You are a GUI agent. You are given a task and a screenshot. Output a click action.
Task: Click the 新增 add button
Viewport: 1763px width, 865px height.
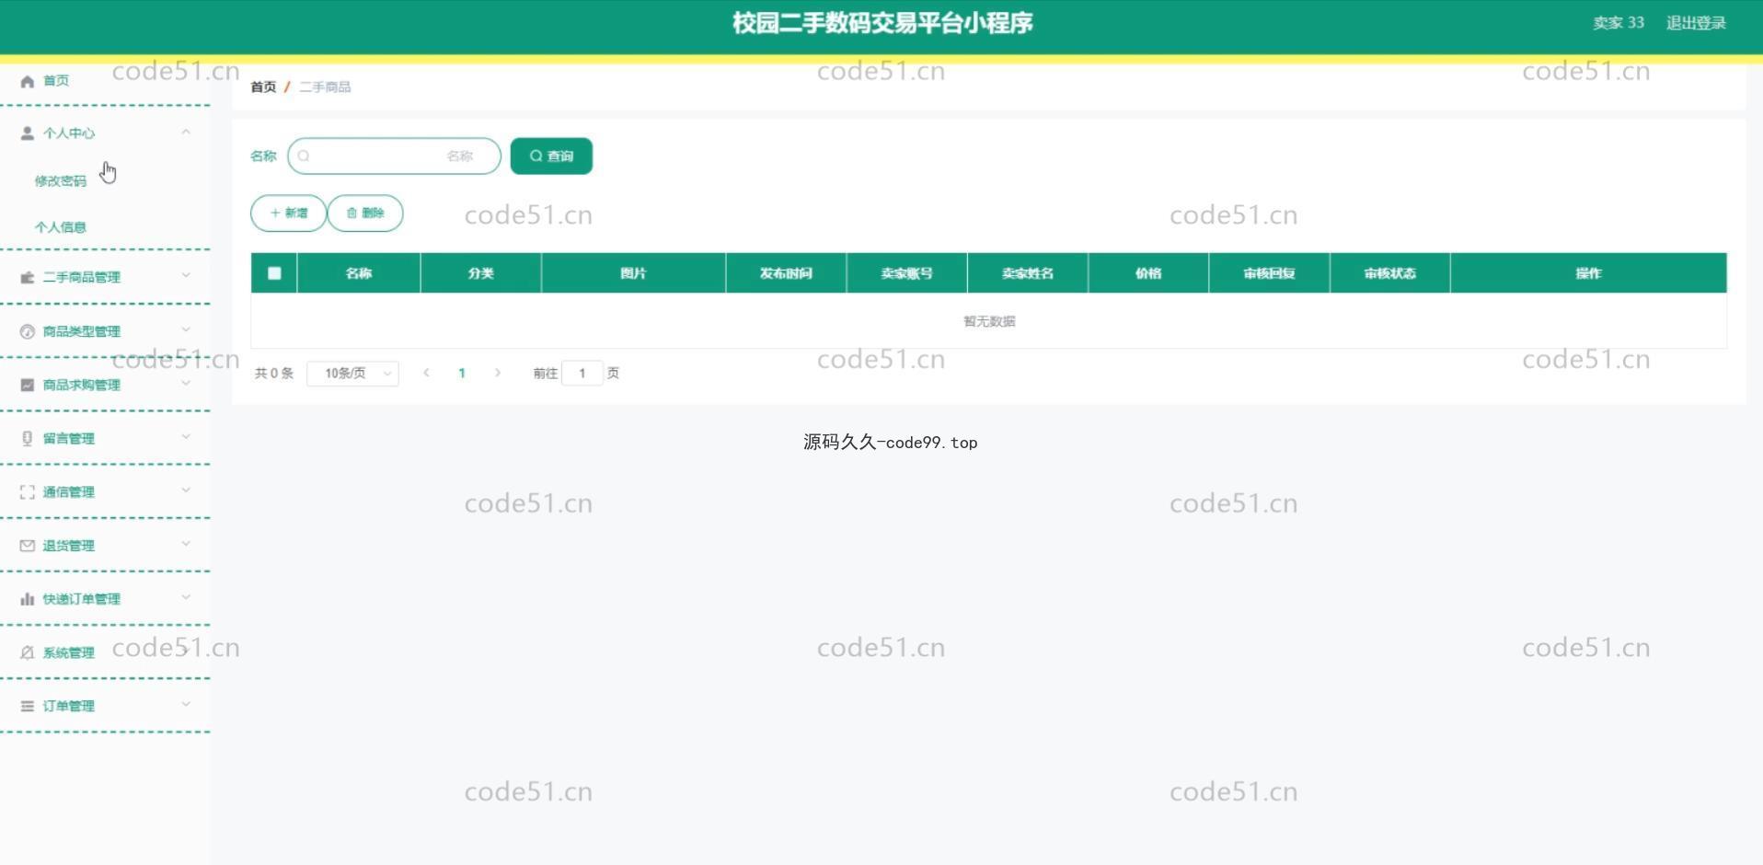(288, 213)
